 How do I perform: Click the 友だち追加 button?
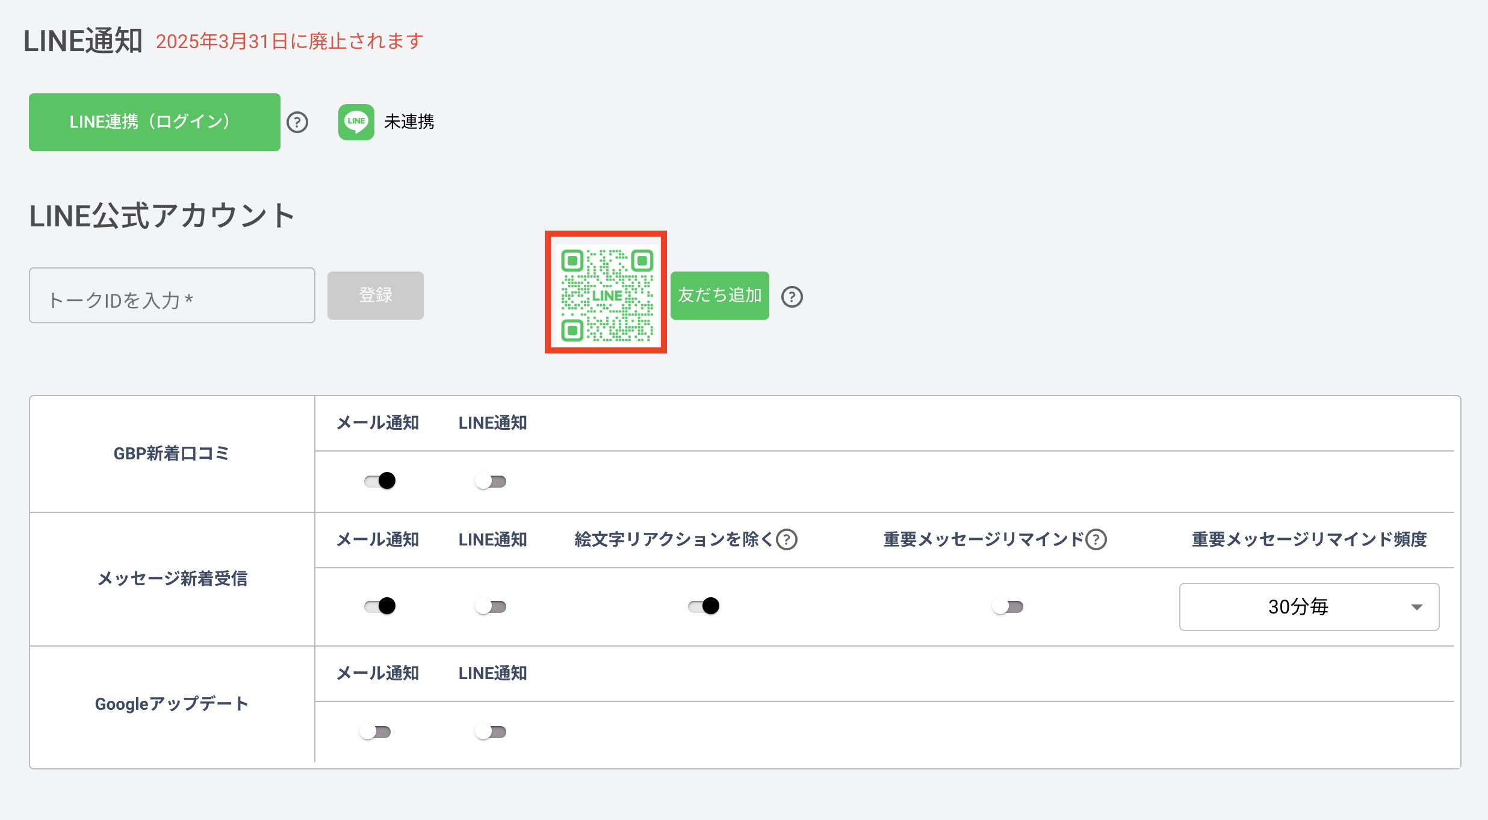point(719,296)
